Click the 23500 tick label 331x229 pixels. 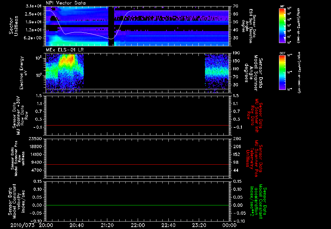(36, 138)
